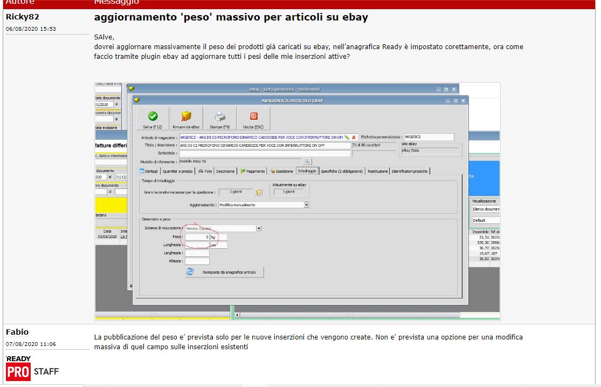
Task: Click the Imponibile value 539,30 in background
Action: [482, 243]
